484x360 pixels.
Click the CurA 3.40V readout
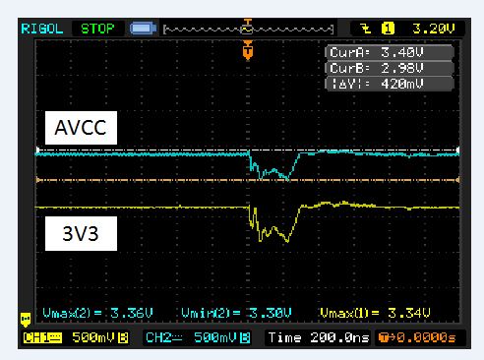point(390,52)
